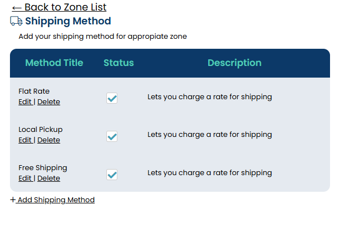Delete the Free Shipping method
This screenshot has height=235, width=340.
(49, 178)
